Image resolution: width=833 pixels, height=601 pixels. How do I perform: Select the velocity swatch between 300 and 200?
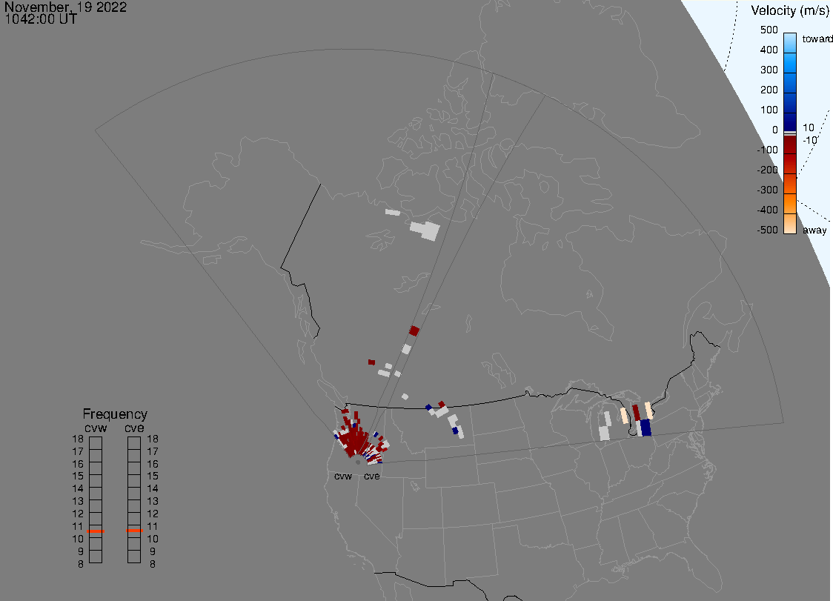click(x=790, y=82)
